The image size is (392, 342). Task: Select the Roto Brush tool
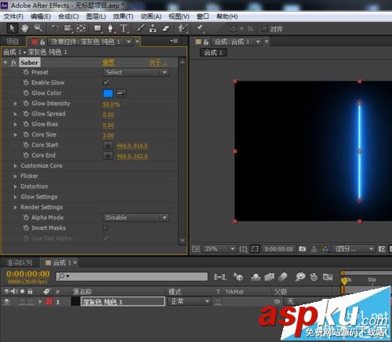coord(183,28)
